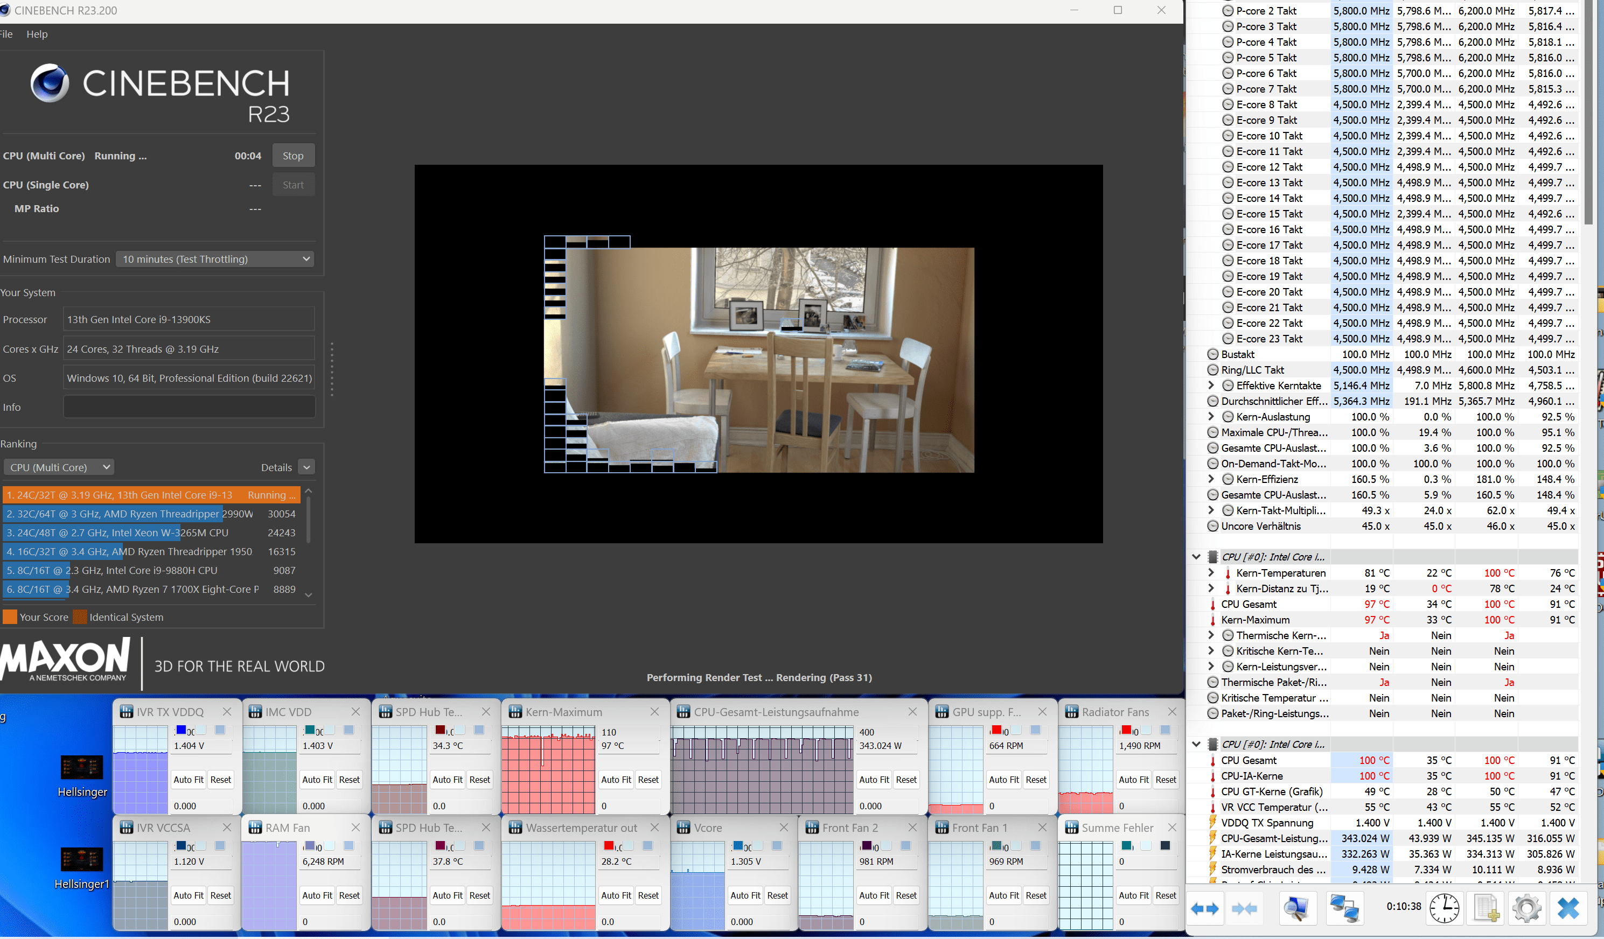
Task: Click the thermometer icon beside CPU Gesamt 97 °C
Action: point(1212,604)
